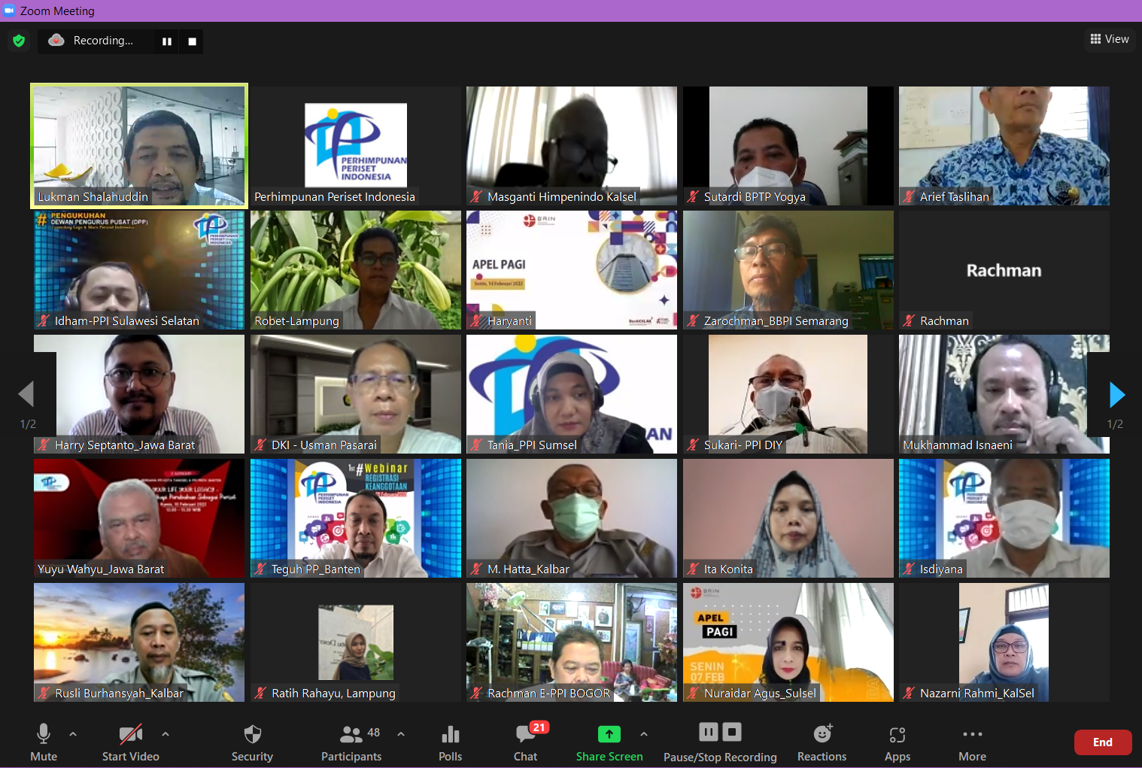Click the name label Rachman under the tile
This screenshot has width=1142, height=768.
point(944,321)
